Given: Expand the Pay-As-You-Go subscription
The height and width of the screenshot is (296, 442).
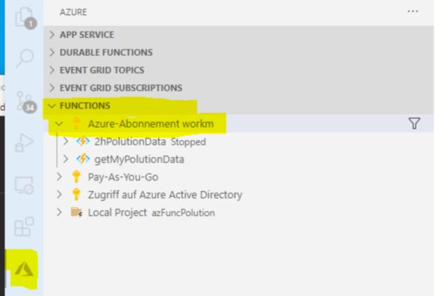Looking at the screenshot, I should 59,177.
